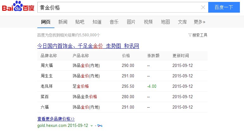Expand the 更多» menu
The width and height of the screenshot is (244, 131).
pyautogui.click(x=199, y=22)
